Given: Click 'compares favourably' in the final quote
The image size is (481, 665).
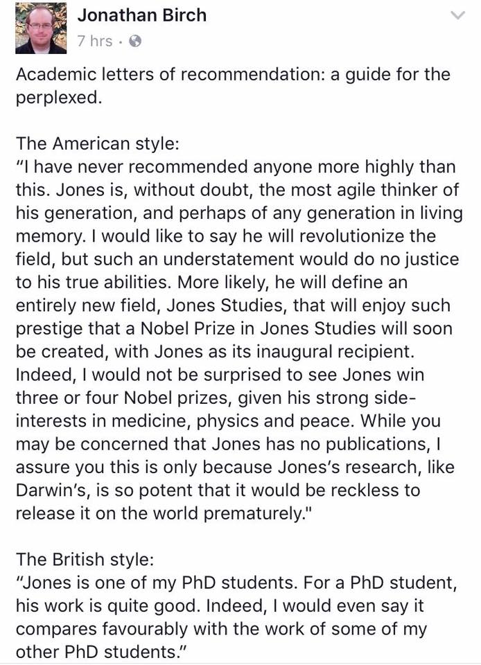Looking at the screenshot, I should pyautogui.click(x=102, y=629).
